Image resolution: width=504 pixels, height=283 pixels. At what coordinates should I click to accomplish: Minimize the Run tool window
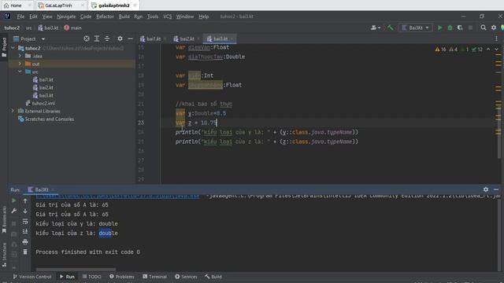point(496,189)
